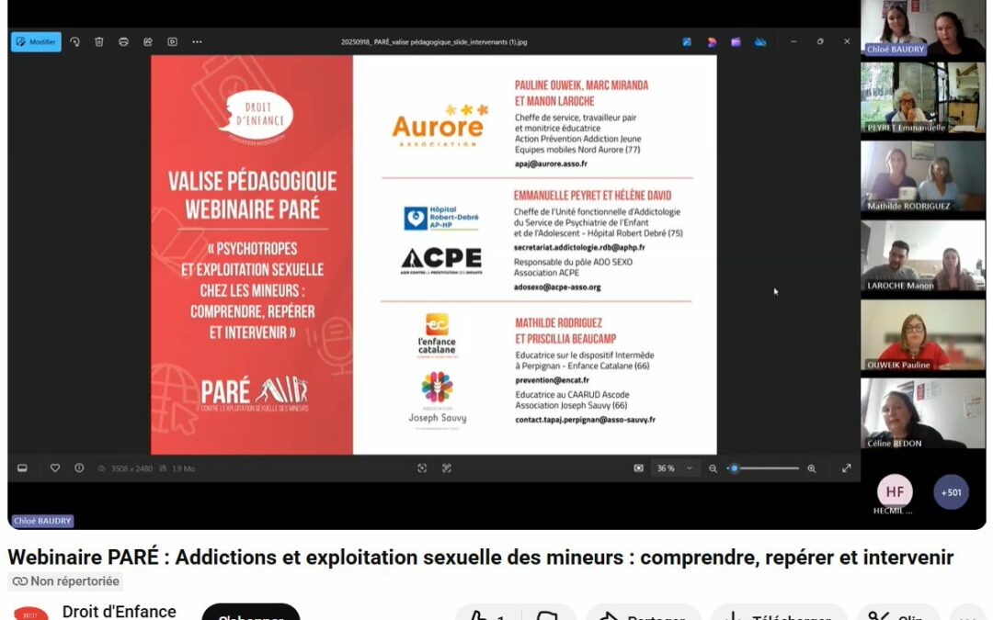Maximize the Photos window
This screenshot has width=993, height=620.
820,41
